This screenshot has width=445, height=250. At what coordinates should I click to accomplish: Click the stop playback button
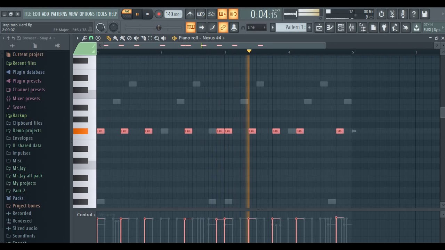click(147, 14)
